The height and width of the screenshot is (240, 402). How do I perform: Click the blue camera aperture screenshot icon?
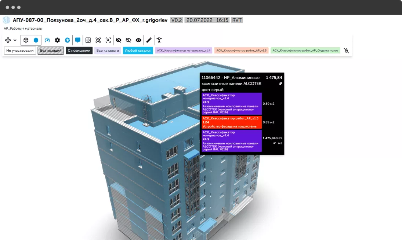pos(68,40)
